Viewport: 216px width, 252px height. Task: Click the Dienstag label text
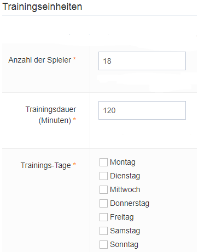[125, 176]
